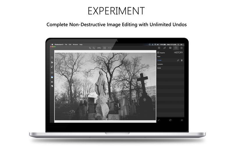This screenshot has height=146, width=233.
Task: Click the blue highlighted tool in left toolbar
Action: coord(52,77)
